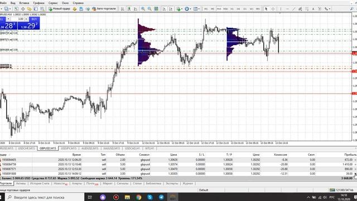Open the Журнал terminal tab
357x201 pixels.
coord(187,184)
